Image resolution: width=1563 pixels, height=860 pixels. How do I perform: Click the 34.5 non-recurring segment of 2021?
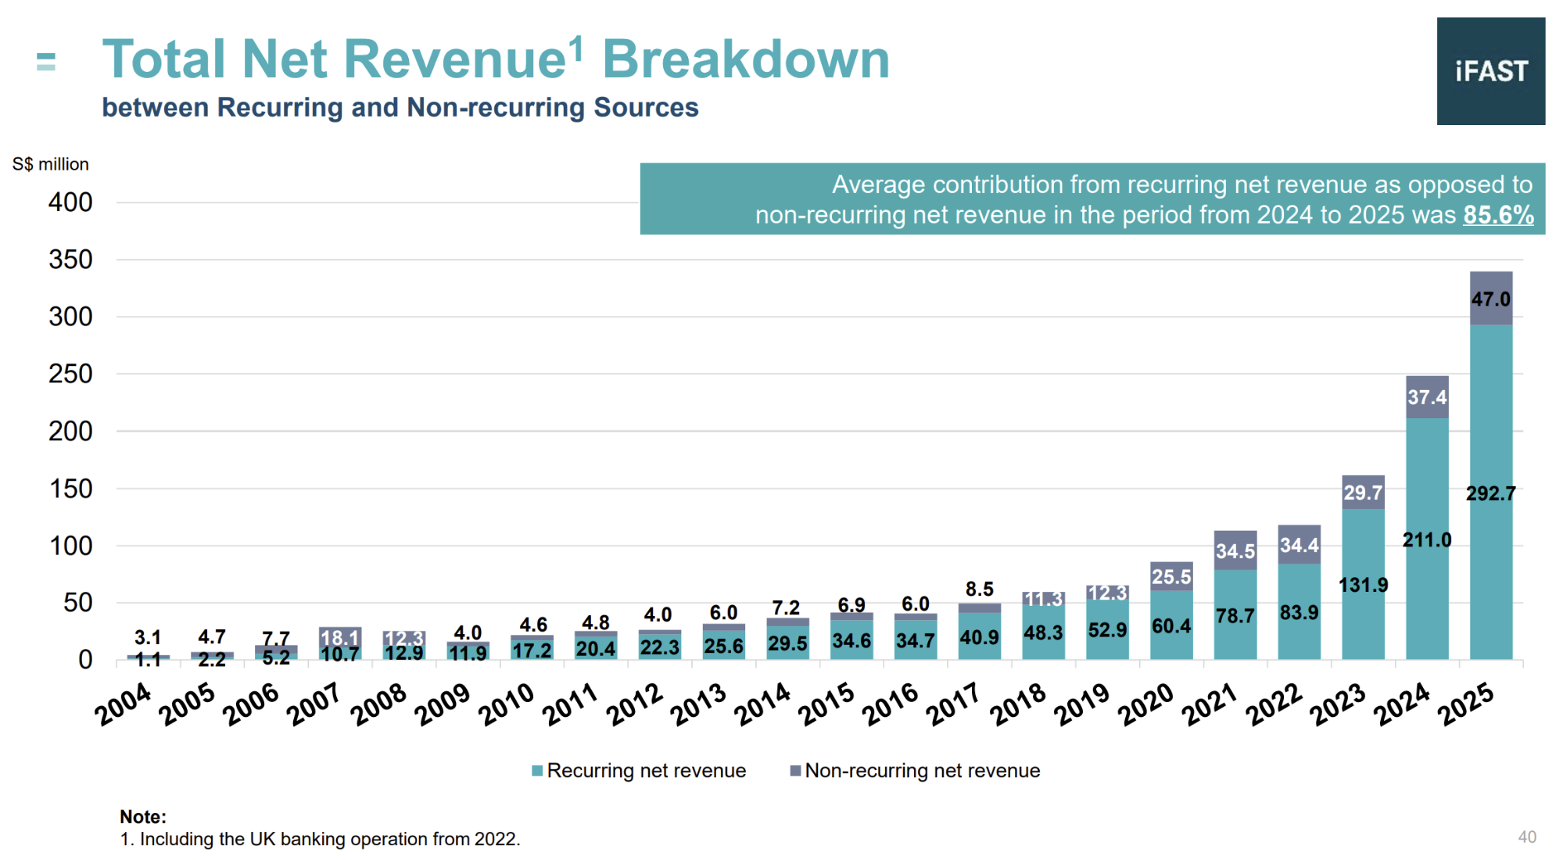[1235, 550]
